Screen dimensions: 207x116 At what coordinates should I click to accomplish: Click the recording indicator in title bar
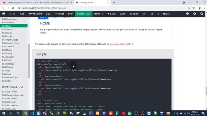pyautogui.click(x=184, y=3)
